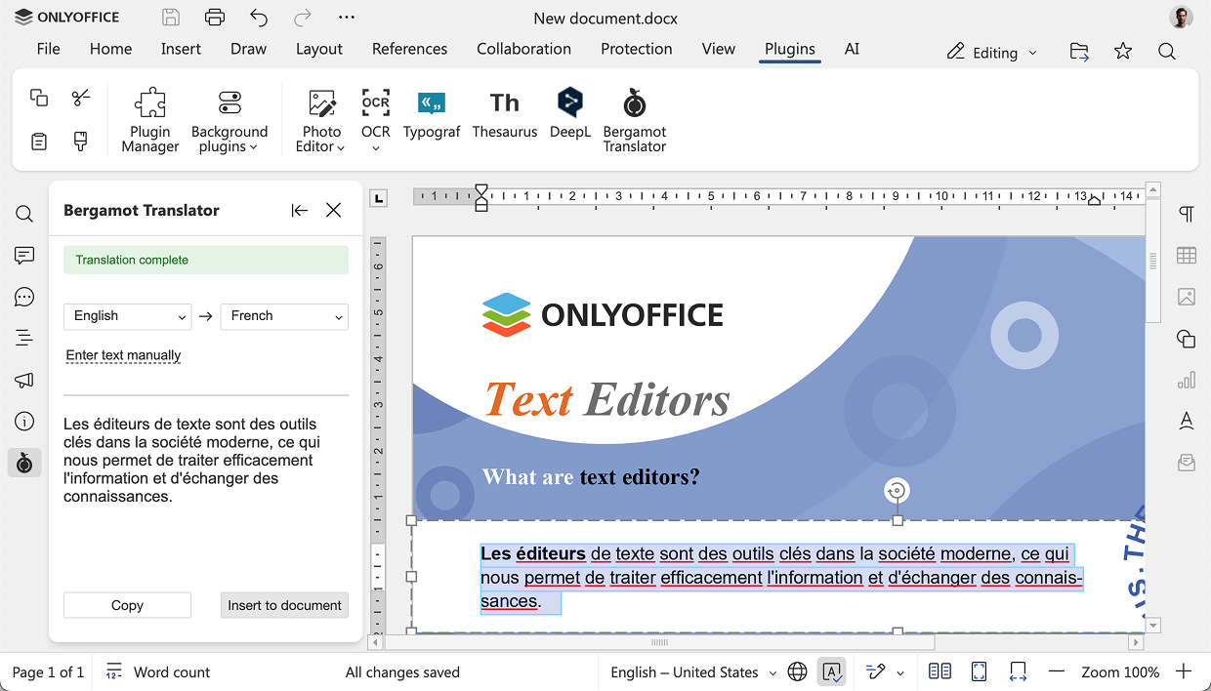Screen dimensions: 1211x691
Task: Open the Comments panel in left sidebar
Action: pyautogui.click(x=24, y=256)
